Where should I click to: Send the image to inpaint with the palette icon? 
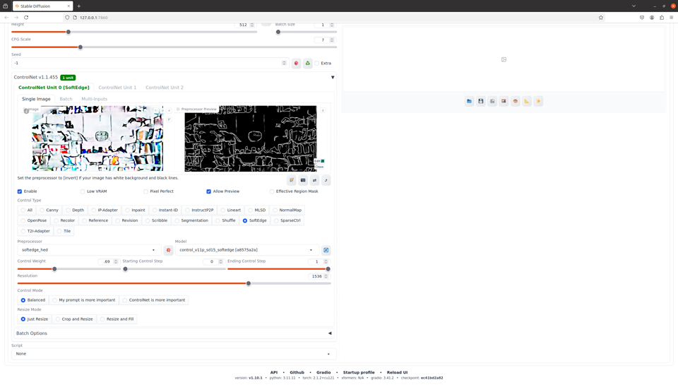coord(516,101)
